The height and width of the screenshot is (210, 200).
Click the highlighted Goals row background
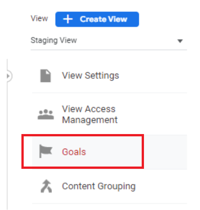[x=109, y=152]
